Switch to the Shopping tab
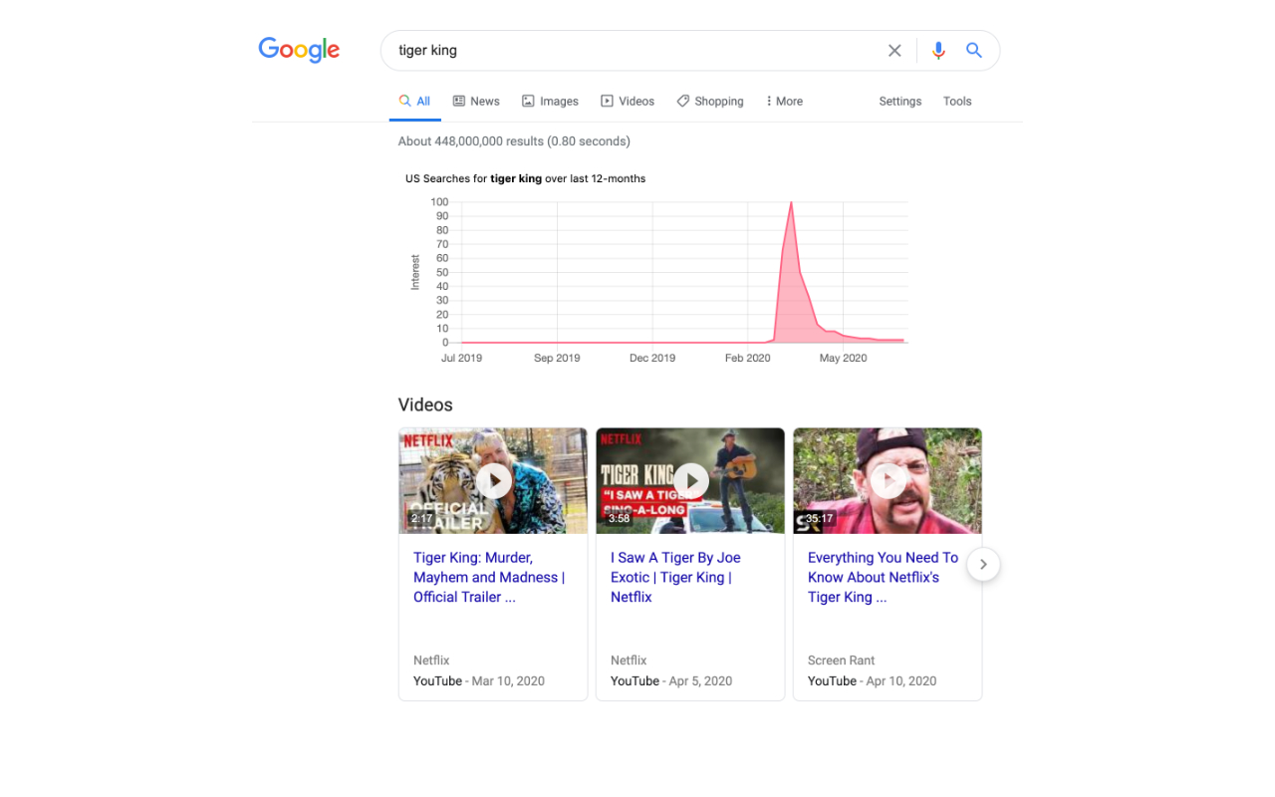The width and height of the screenshot is (1275, 797). [710, 102]
